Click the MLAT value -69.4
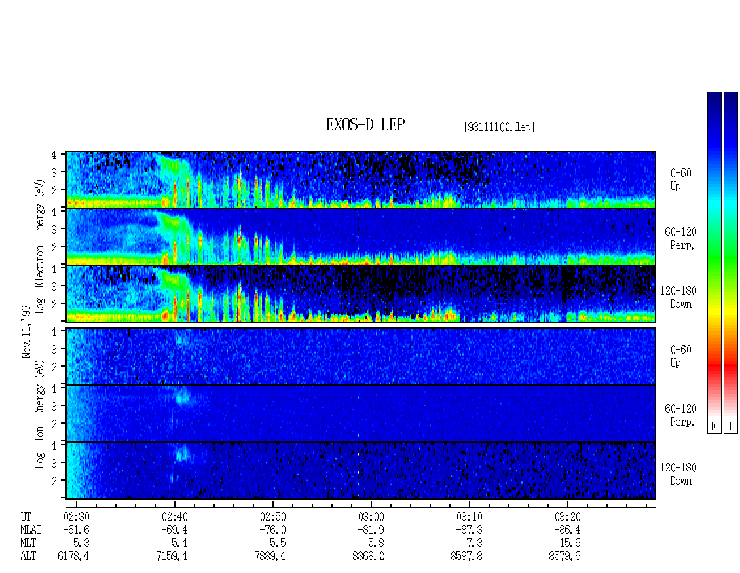Image resolution: width=740 pixels, height=573 pixels. click(x=175, y=530)
